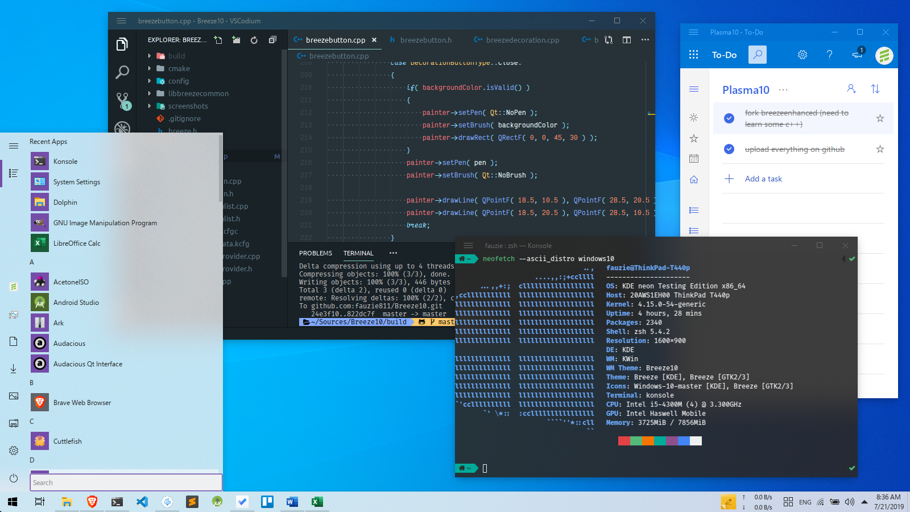Click the power icon in start menu sidebar
910x512 pixels.
(x=14, y=478)
